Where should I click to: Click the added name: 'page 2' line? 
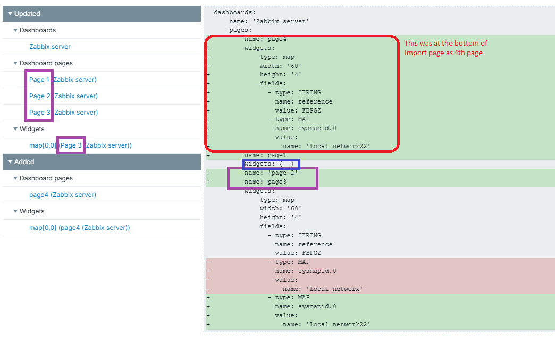coord(271,173)
